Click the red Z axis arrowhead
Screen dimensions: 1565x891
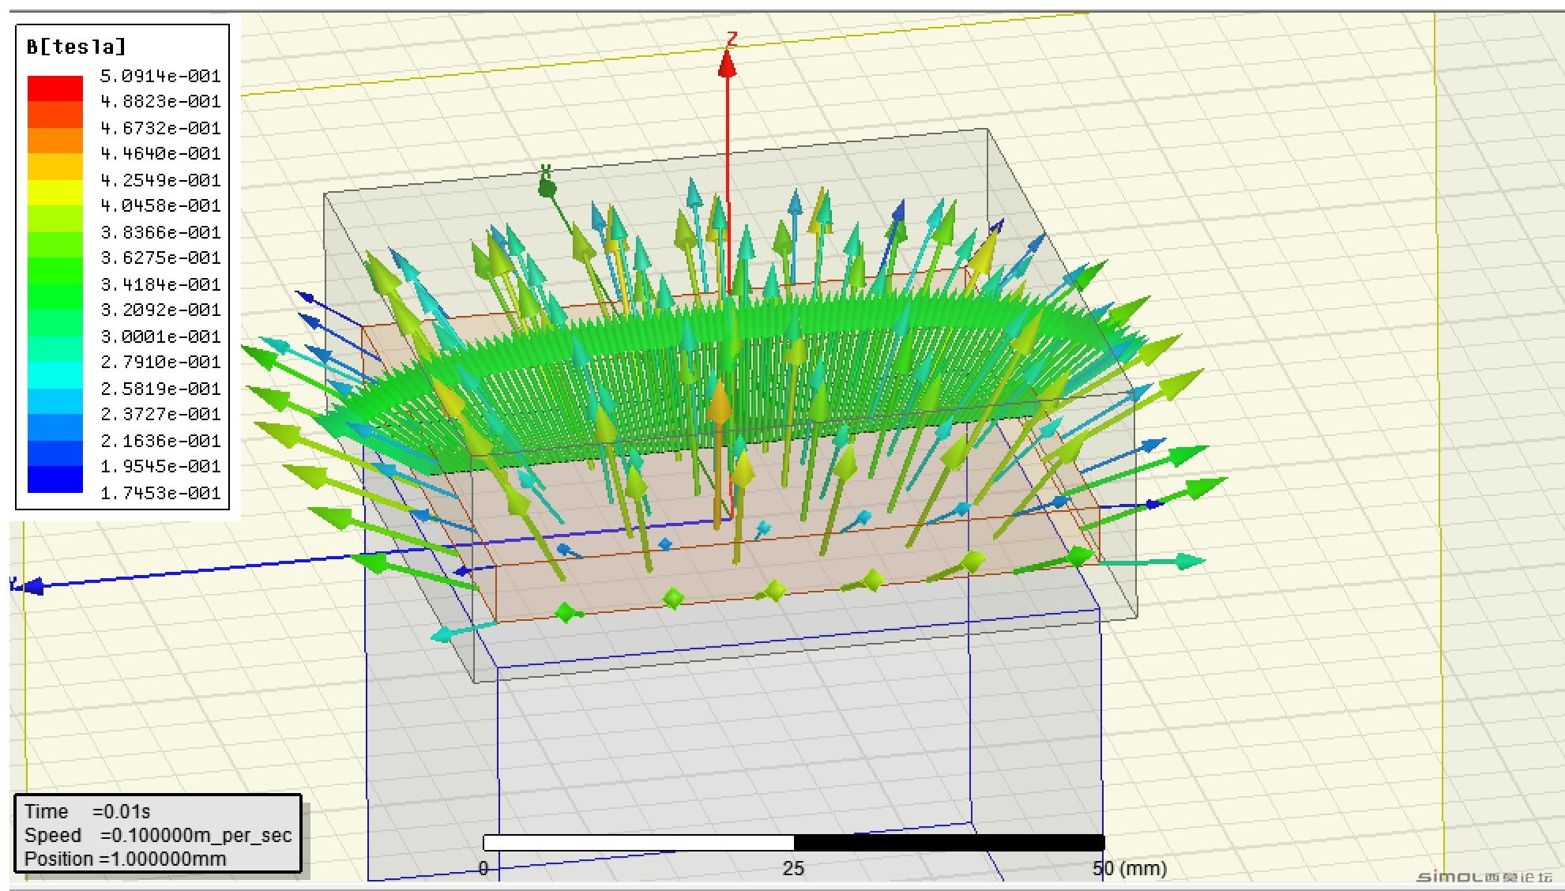[x=728, y=63]
